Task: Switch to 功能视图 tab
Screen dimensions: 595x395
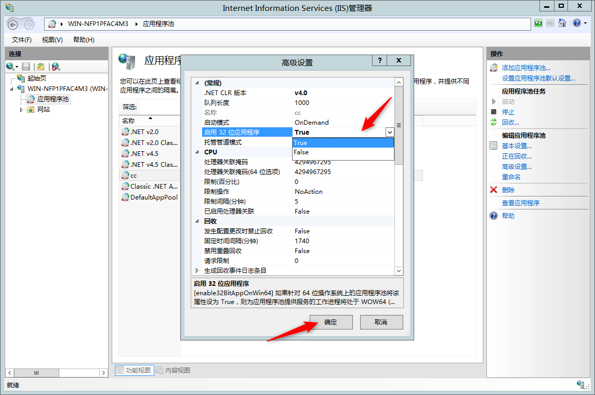Action: coord(135,371)
